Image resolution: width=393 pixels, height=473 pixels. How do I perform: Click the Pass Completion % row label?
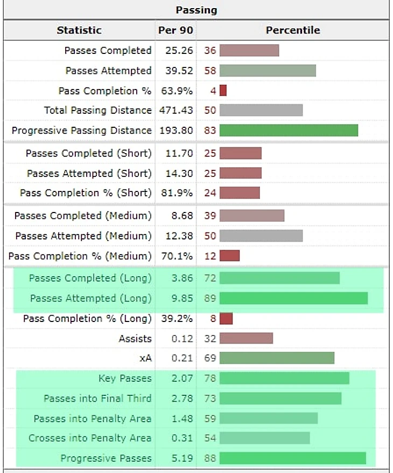(x=105, y=91)
